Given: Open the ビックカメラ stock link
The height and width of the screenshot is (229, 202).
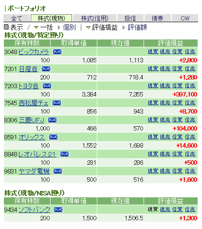Looking at the screenshot, I should [34, 52].
